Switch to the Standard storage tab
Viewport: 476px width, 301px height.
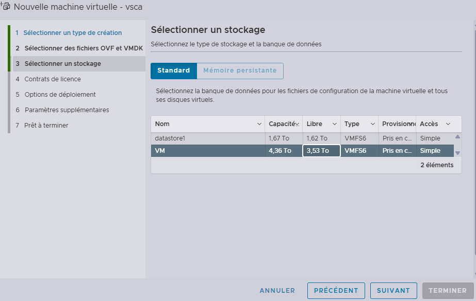point(174,71)
